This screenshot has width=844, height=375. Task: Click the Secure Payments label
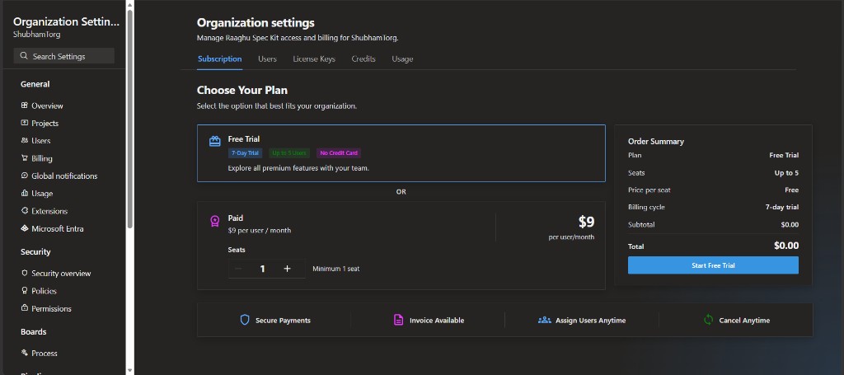pos(284,320)
